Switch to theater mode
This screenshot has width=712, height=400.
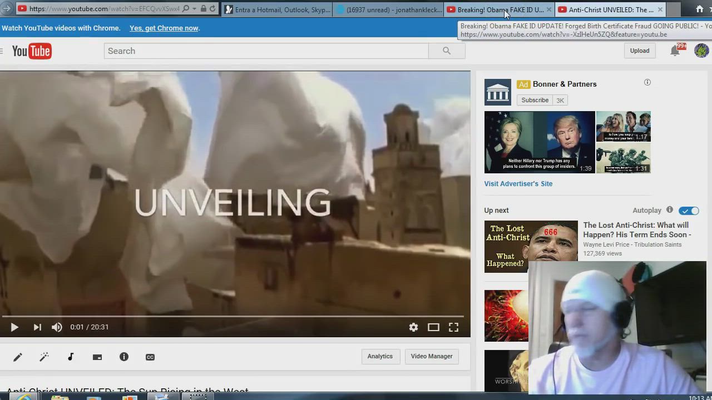(x=433, y=327)
